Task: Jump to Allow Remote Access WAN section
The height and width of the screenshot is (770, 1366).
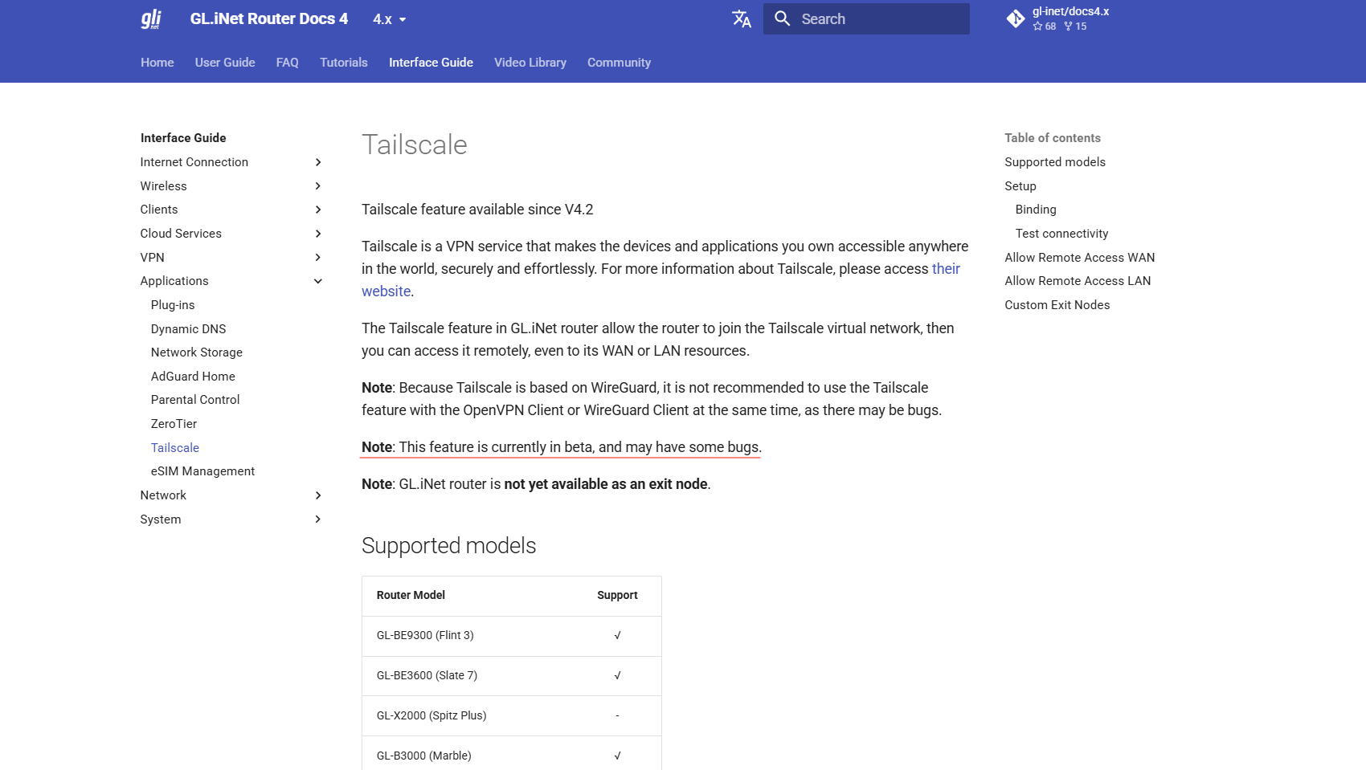Action: [1079, 258]
